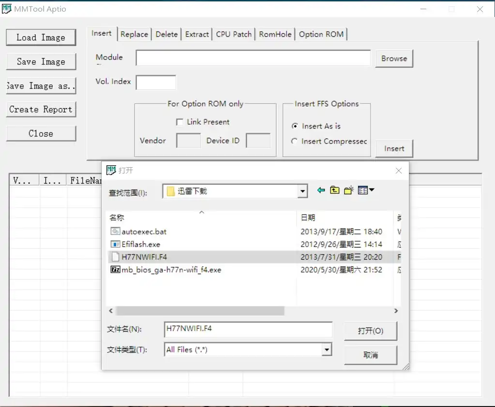Switch to the CPU Patch tab
The width and height of the screenshot is (495, 407).
233,34
